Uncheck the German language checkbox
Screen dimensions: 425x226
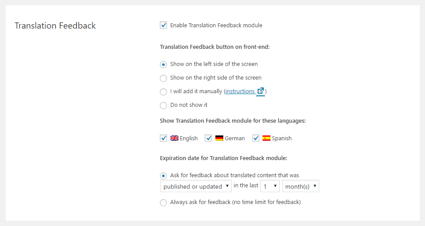coord(208,139)
